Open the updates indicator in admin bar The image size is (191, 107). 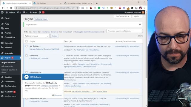click(x=19, y=12)
